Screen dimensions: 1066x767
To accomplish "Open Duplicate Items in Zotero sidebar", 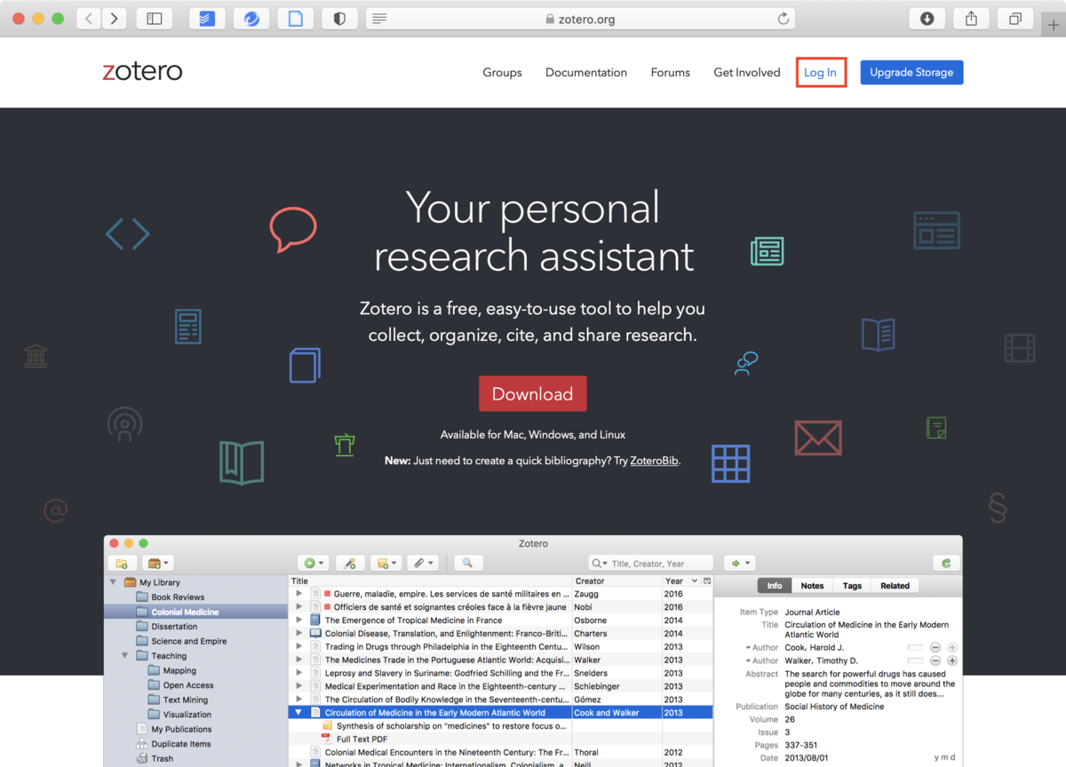I will pyautogui.click(x=181, y=744).
